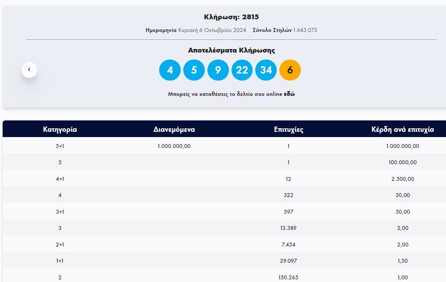Click the 'Διανεμόμενα' column header

174,130
